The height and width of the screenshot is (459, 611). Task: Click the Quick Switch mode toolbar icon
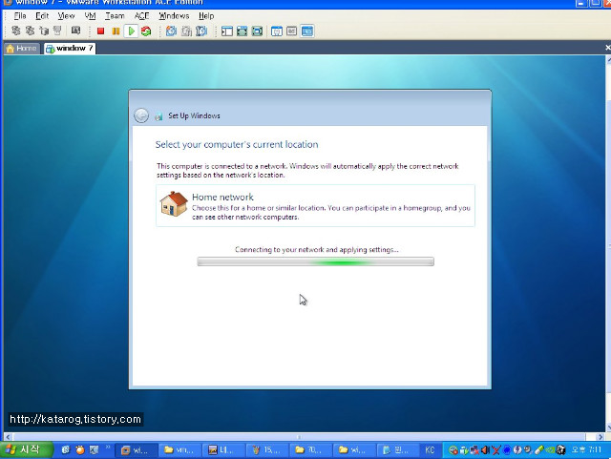[257, 31]
